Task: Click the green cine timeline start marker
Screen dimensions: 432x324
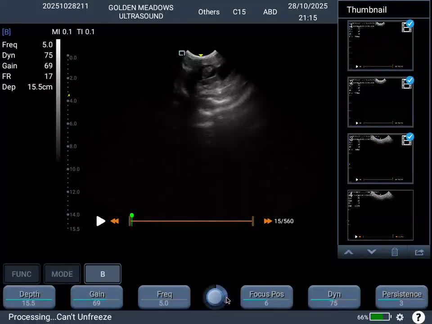Action: click(131, 216)
